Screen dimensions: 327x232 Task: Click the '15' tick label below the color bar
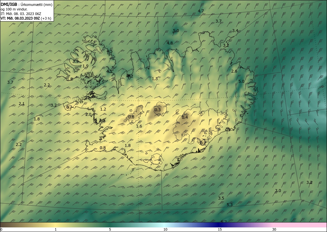(x=220, y=229)
